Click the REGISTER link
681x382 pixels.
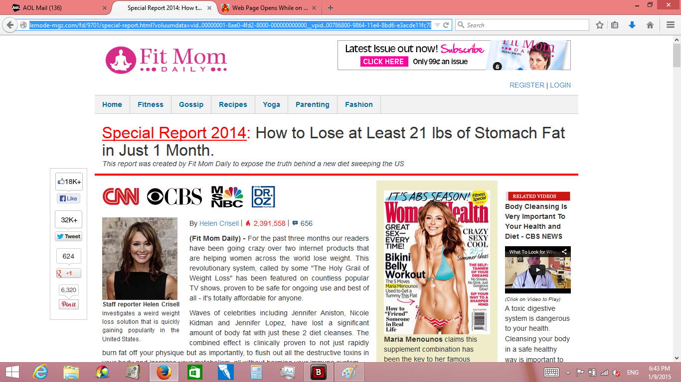tap(526, 85)
